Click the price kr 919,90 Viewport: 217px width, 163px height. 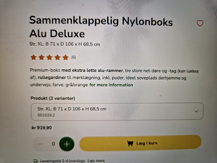(x=42, y=127)
